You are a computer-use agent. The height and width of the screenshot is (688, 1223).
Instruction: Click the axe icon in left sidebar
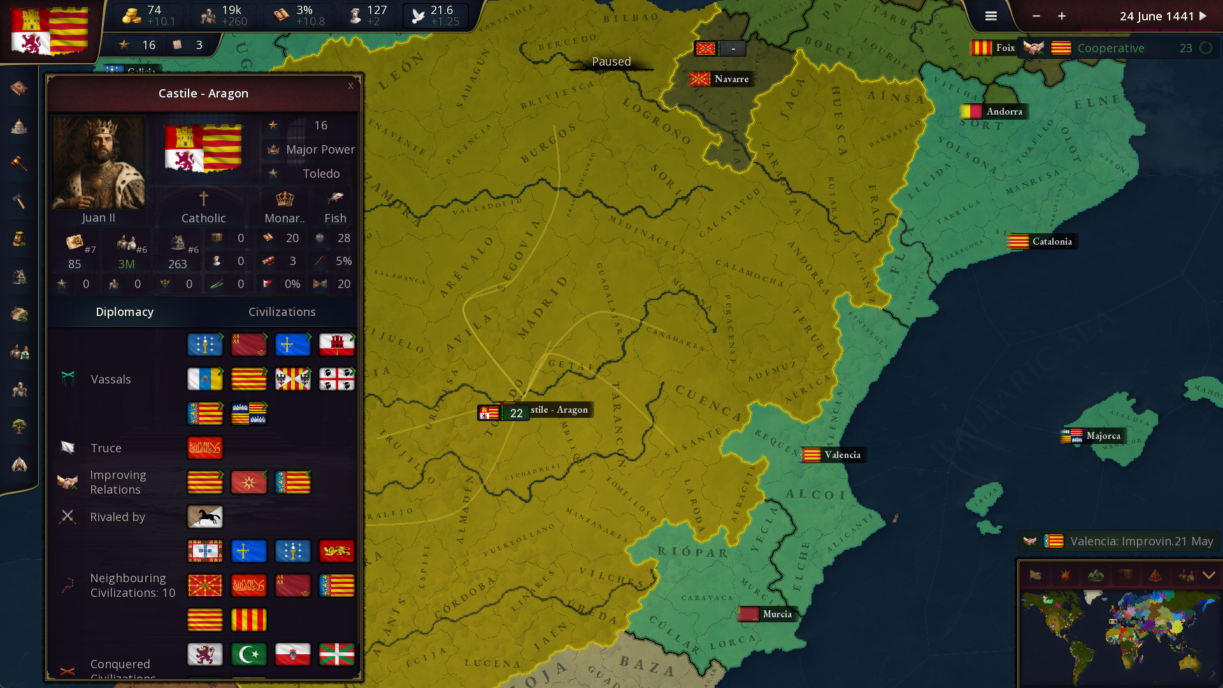pos(19,201)
